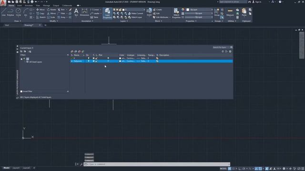The height and width of the screenshot is (171, 305).
Task: Click the Fillet tool
Action: [x=61, y=13]
